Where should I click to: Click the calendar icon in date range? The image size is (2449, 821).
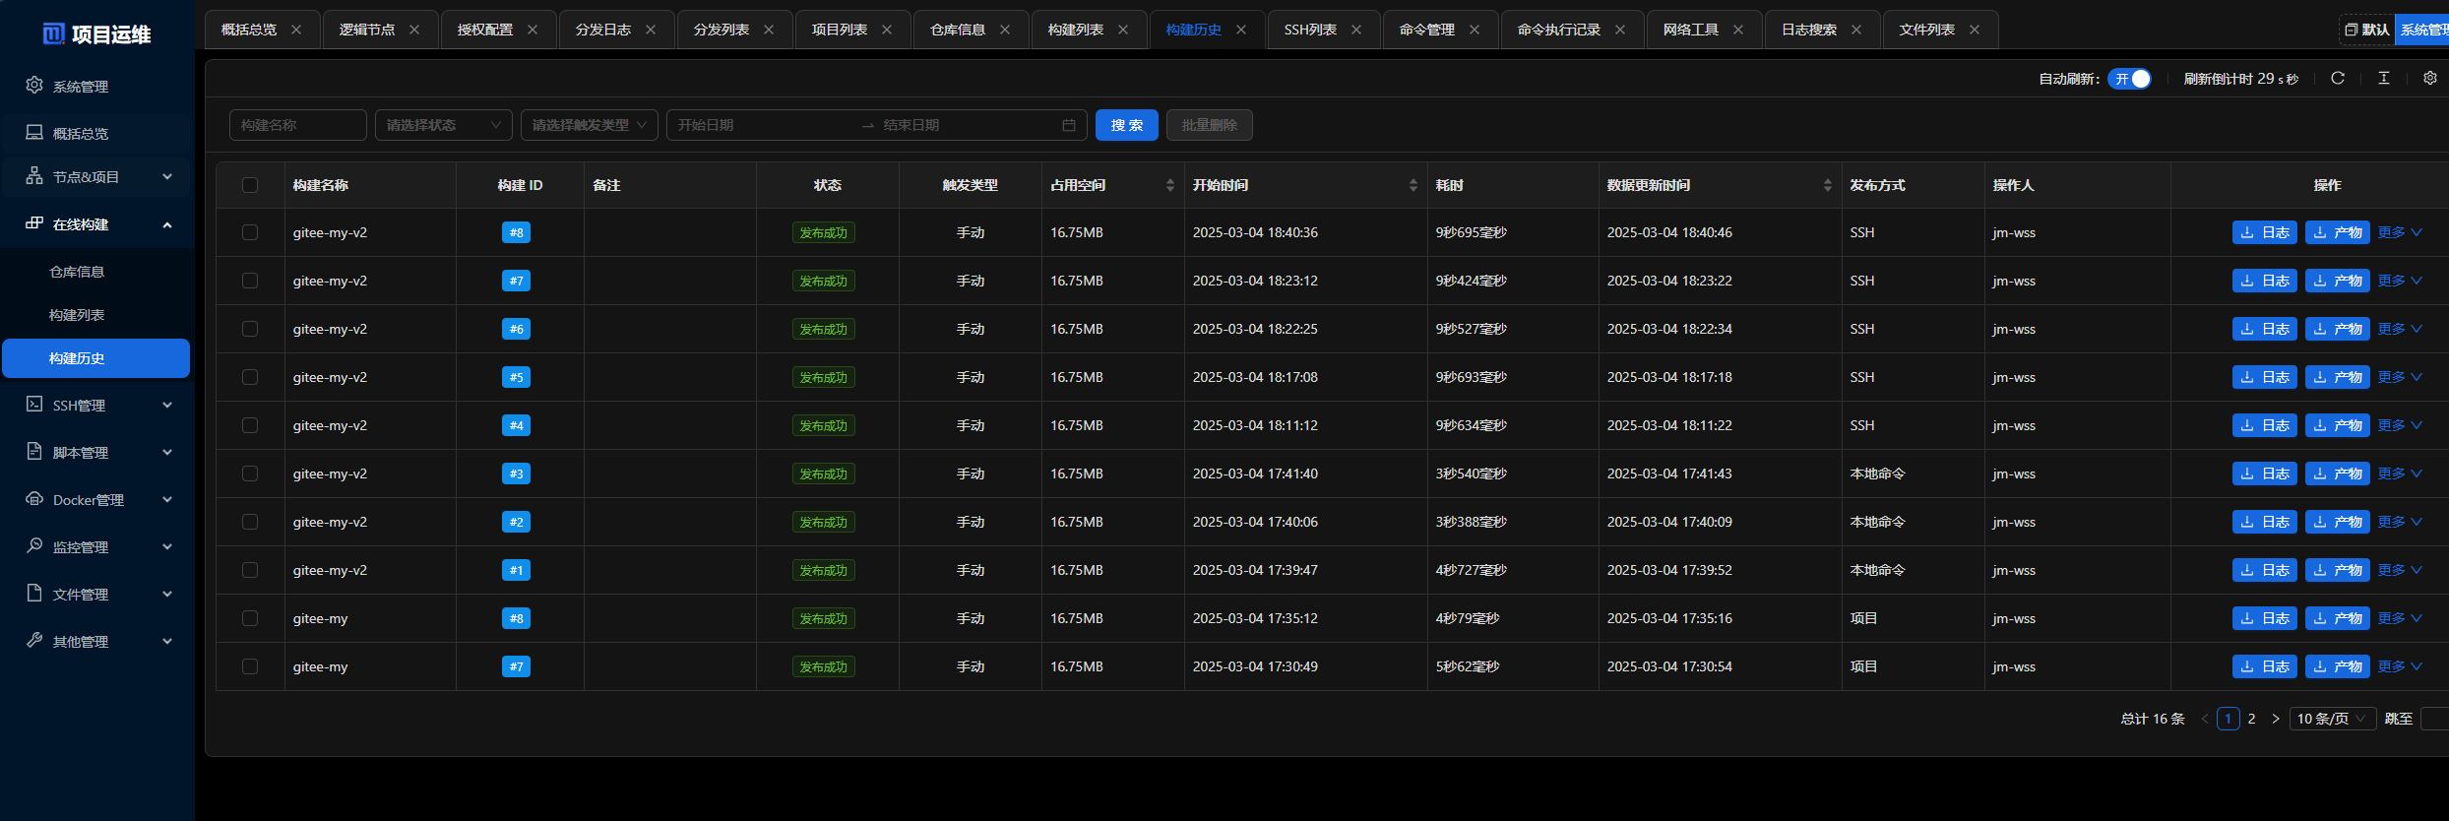[x=1069, y=125]
